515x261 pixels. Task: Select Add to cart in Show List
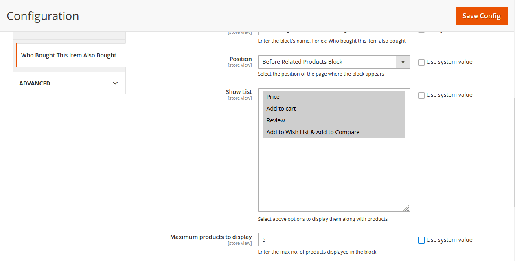tap(281, 109)
